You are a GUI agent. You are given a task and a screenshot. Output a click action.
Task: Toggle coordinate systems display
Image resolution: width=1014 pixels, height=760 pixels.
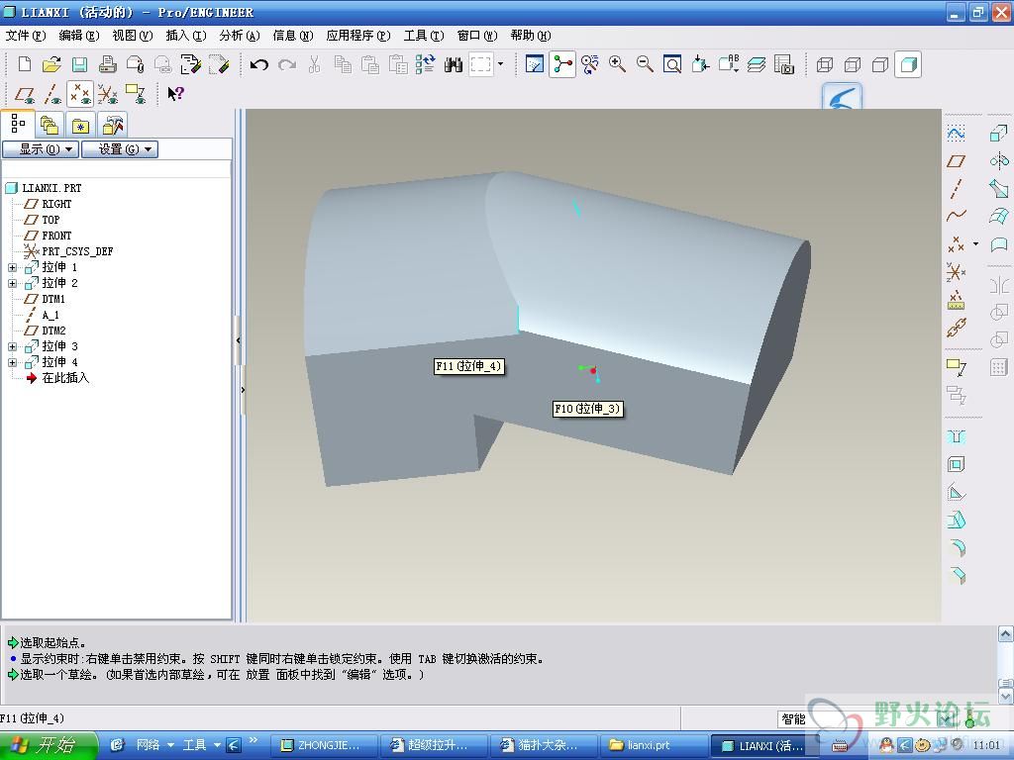click(107, 94)
